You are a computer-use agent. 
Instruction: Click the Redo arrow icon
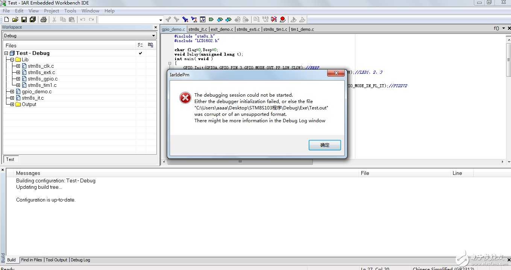(x=91, y=20)
